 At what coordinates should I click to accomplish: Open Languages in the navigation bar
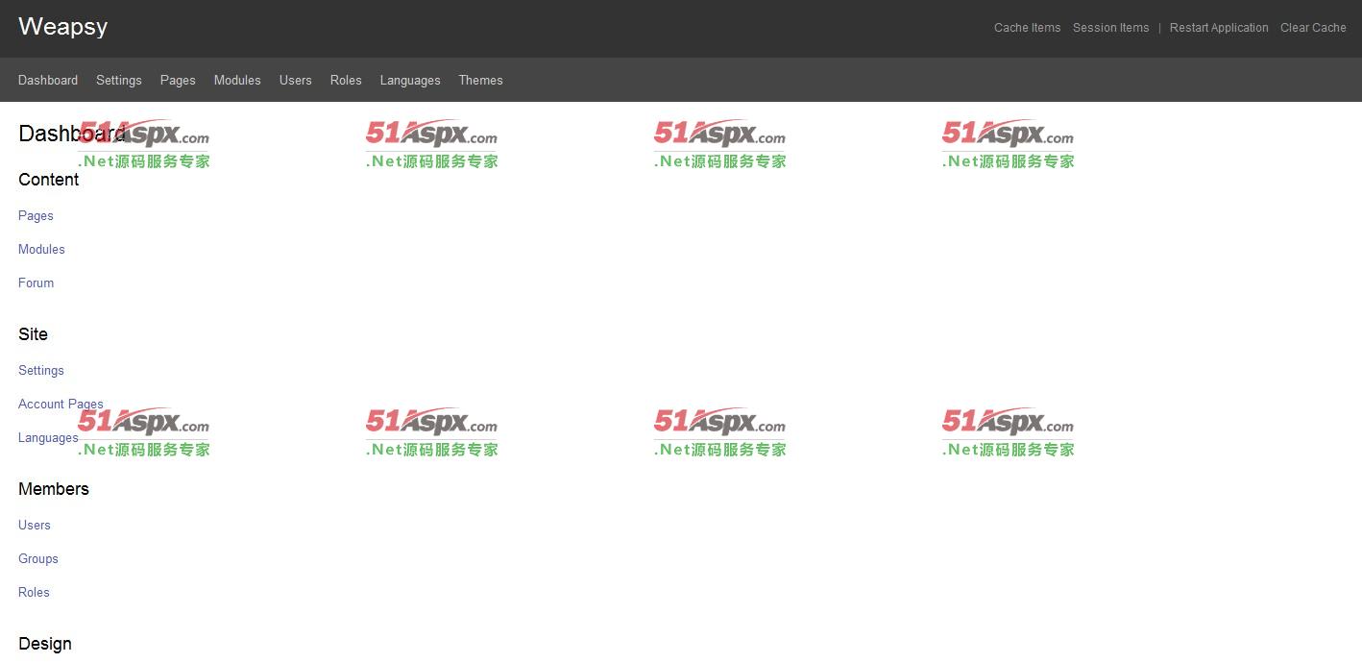point(410,80)
